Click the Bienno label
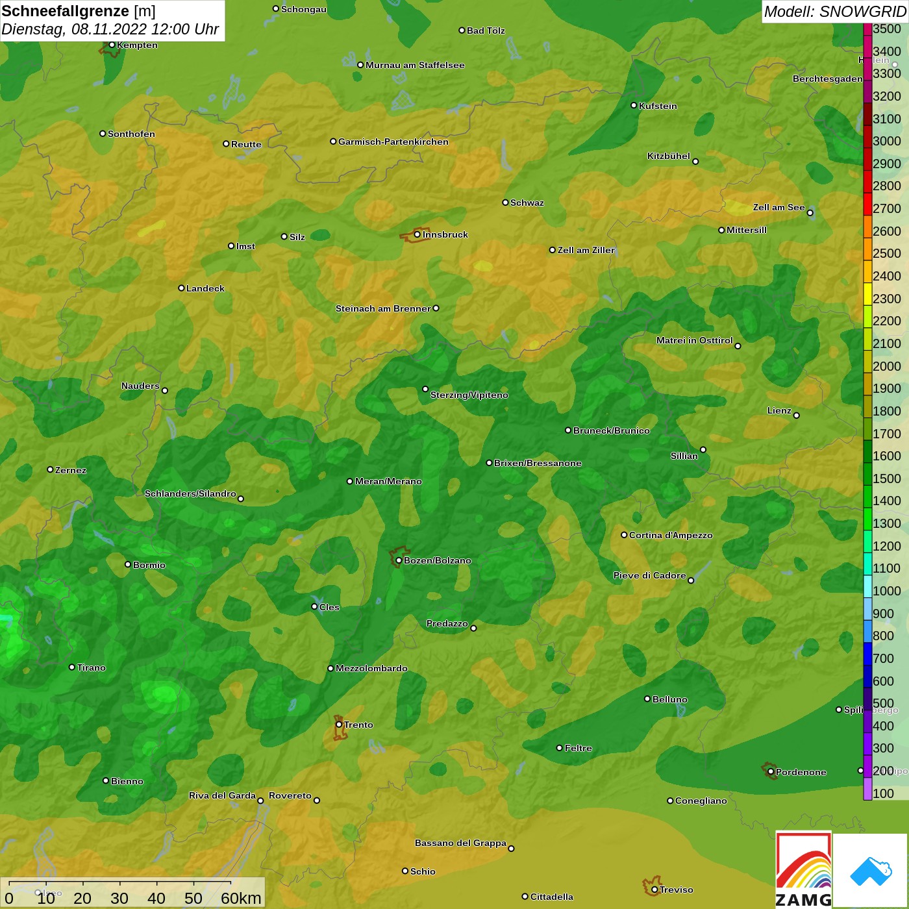 [x=127, y=781]
